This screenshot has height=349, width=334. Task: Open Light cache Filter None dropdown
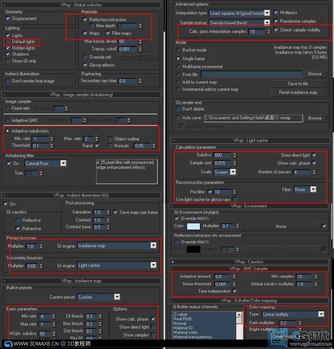[313, 189]
